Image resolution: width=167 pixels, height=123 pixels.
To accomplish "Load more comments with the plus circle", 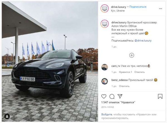I will 132,55.
